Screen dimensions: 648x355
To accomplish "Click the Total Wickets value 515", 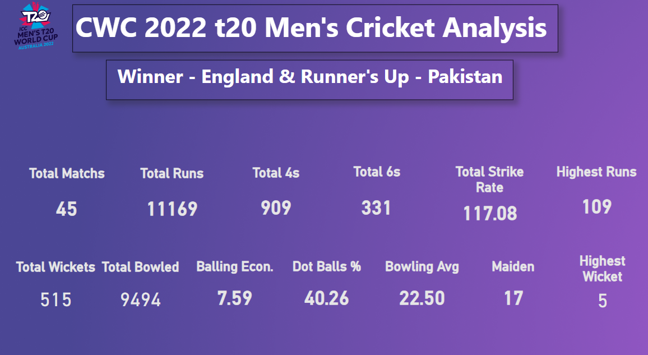I will click(x=55, y=300).
